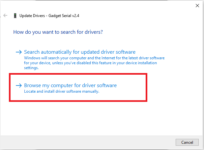This screenshot has height=150, width=204.
Task: Go back using the back arrow
Action: point(5,15)
